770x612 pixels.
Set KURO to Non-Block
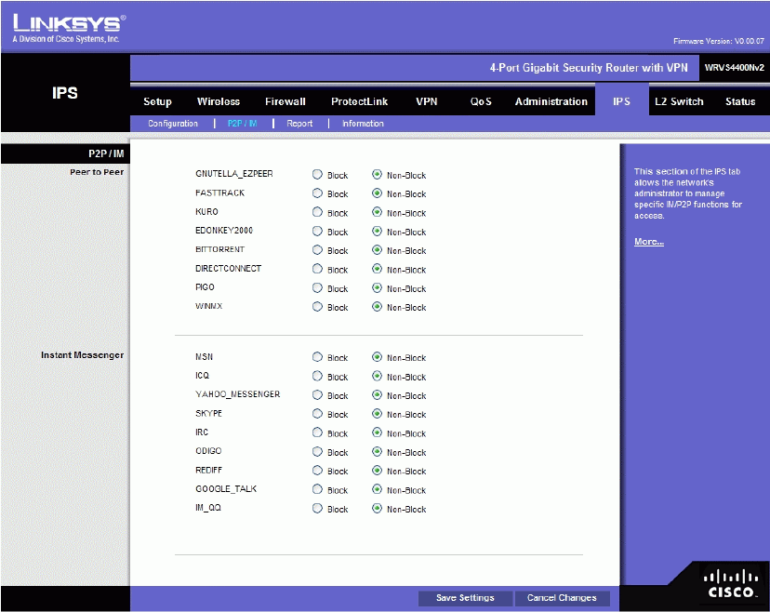[x=377, y=212]
